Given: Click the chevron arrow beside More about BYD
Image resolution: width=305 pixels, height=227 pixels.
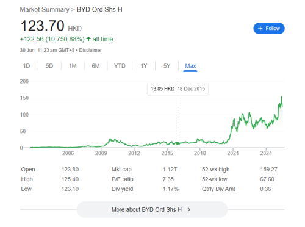Looking at the screenshot, I should point(189,209).
